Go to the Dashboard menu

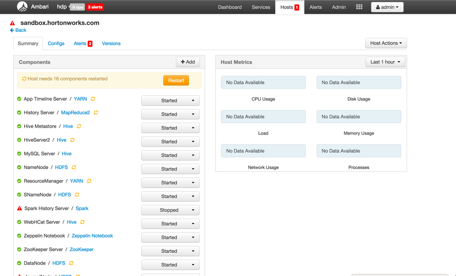click(230, 7)
